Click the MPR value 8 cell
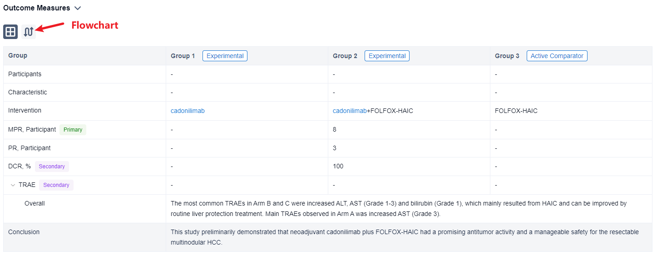This screenshot has height=255, width=657. pos(335,130)
